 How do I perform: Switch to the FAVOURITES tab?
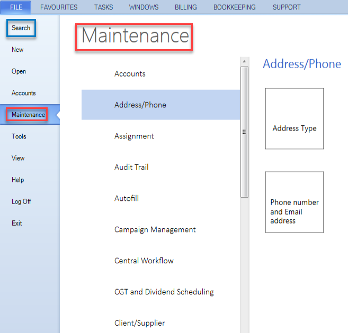pyautogui.click(x=59, y=7)
